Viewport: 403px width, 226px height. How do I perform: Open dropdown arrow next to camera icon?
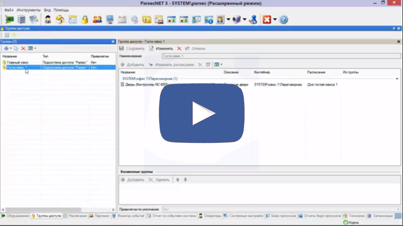[244, 19]
